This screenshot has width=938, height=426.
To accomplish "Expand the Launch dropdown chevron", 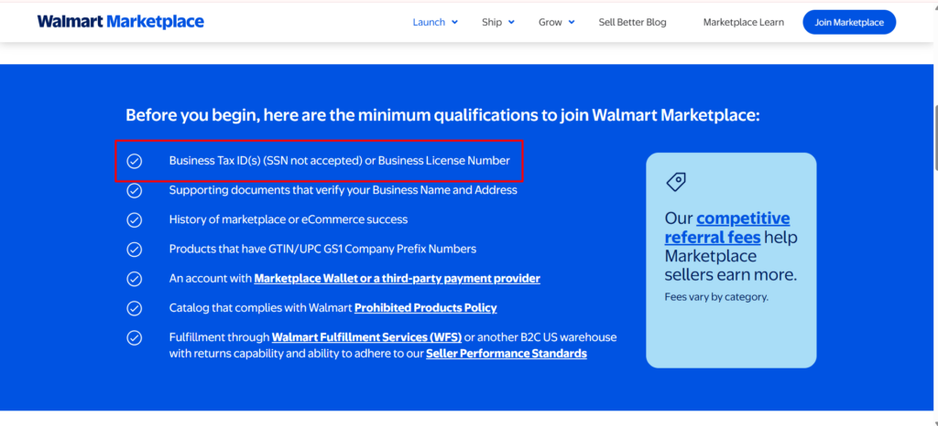I will pos(454,23).
